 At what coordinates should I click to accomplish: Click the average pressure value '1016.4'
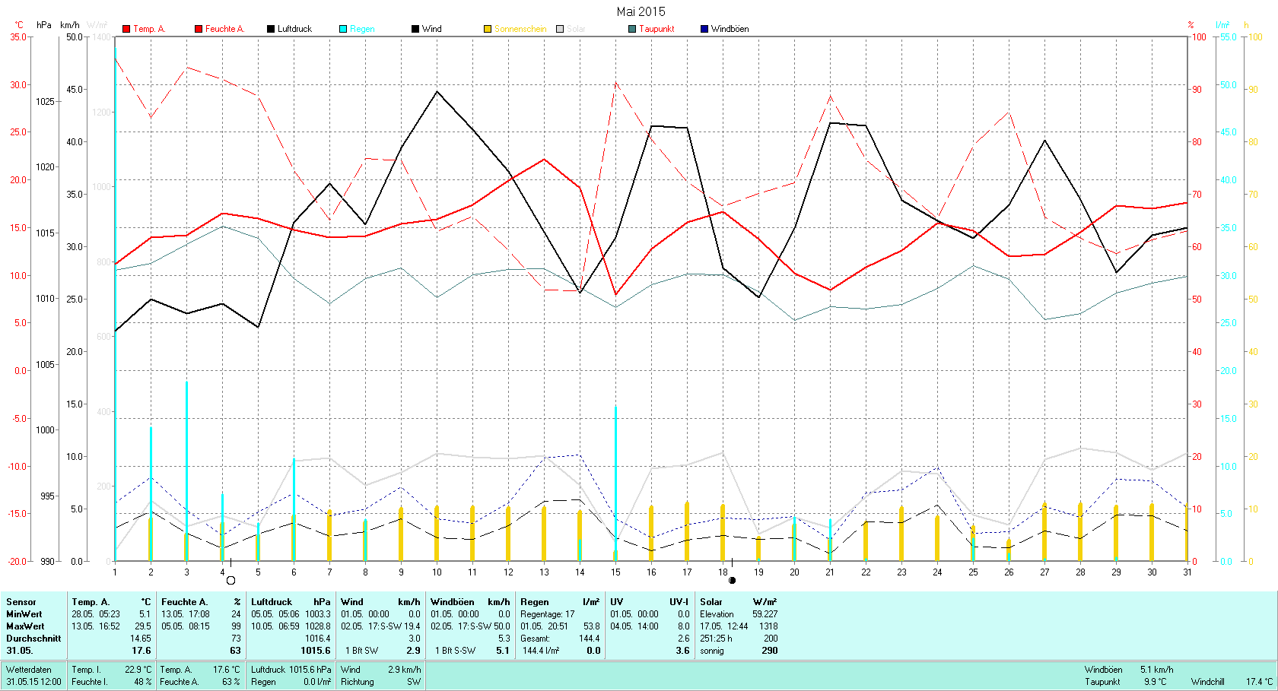tap(318, 639)
